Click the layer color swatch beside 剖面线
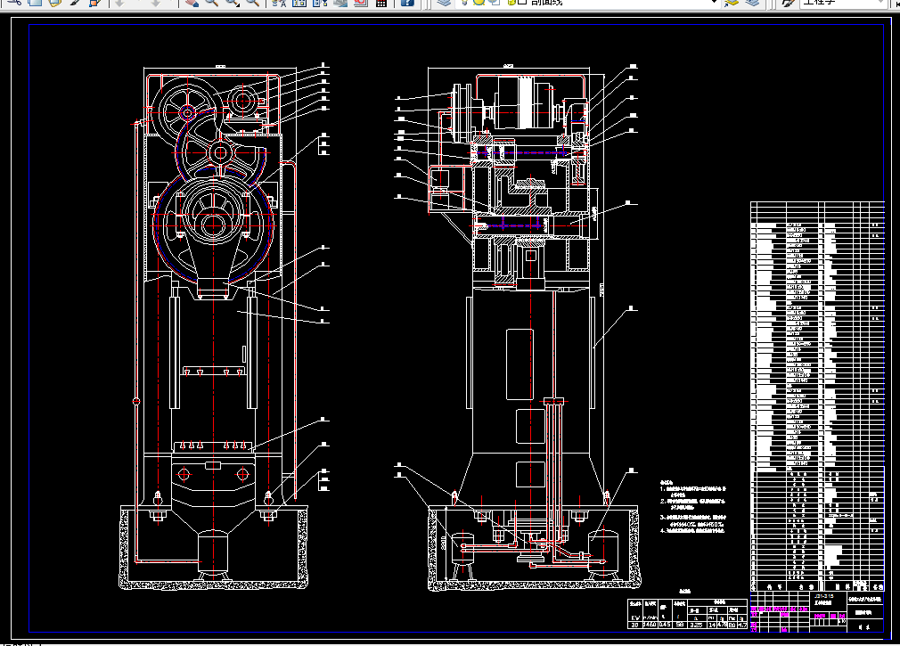Image resolution: width=900 pixels, height=646 pixels. (x=522, y=2)
